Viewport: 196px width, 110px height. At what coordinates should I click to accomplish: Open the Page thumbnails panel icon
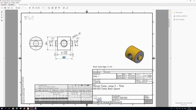pyautogui.click(x=2, y=12)
